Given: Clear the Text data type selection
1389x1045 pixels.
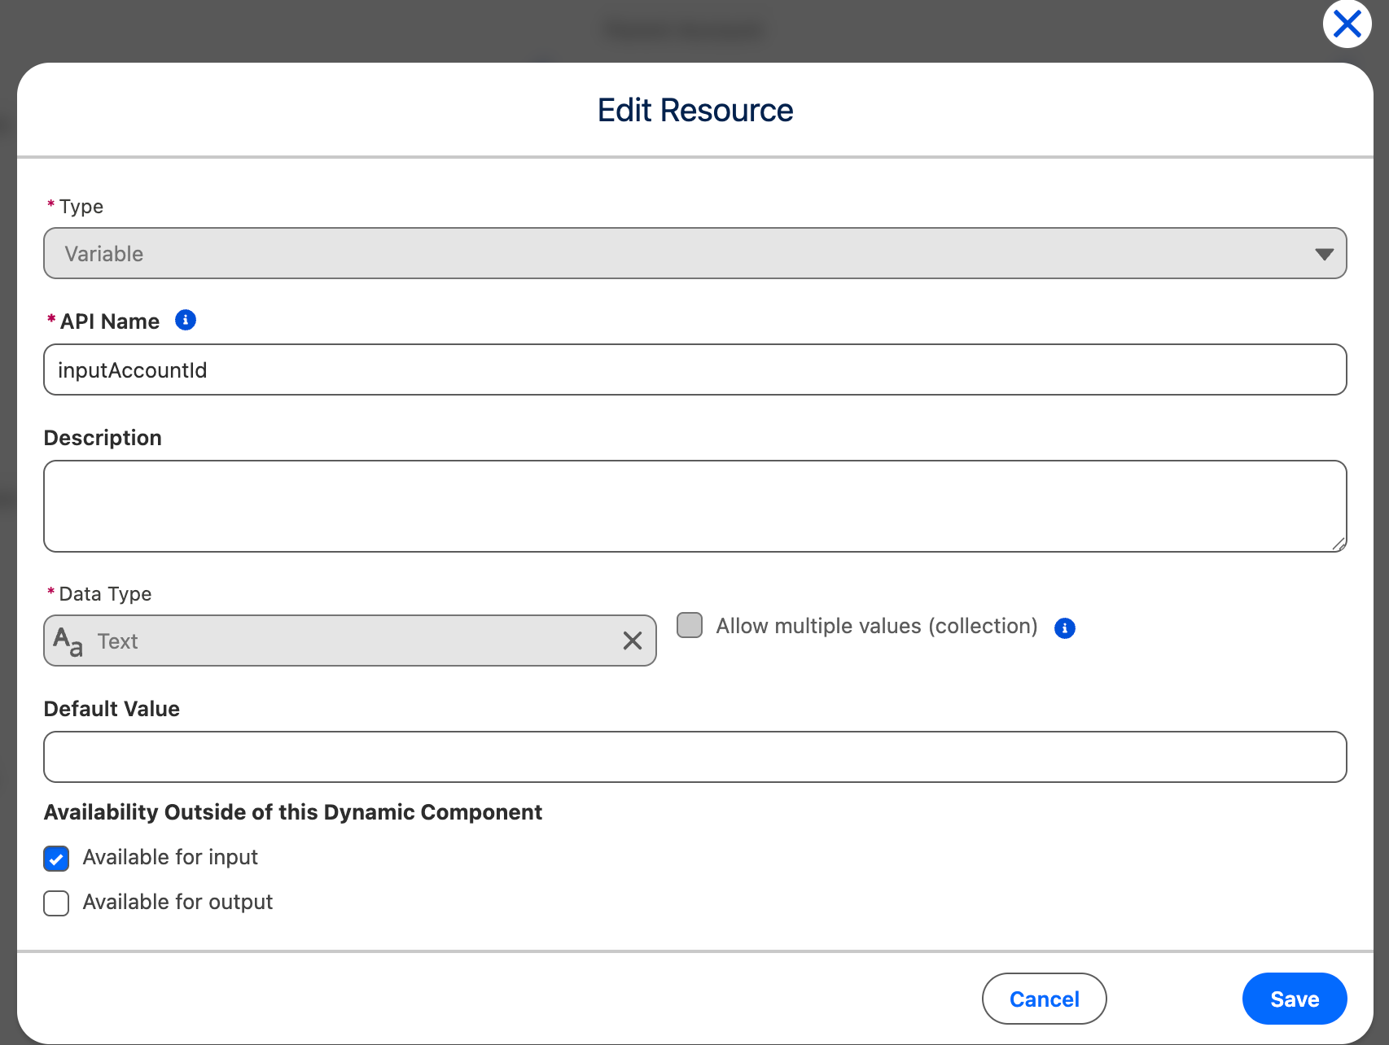Looking at the screenshot, I should click(x=633, y=641).
